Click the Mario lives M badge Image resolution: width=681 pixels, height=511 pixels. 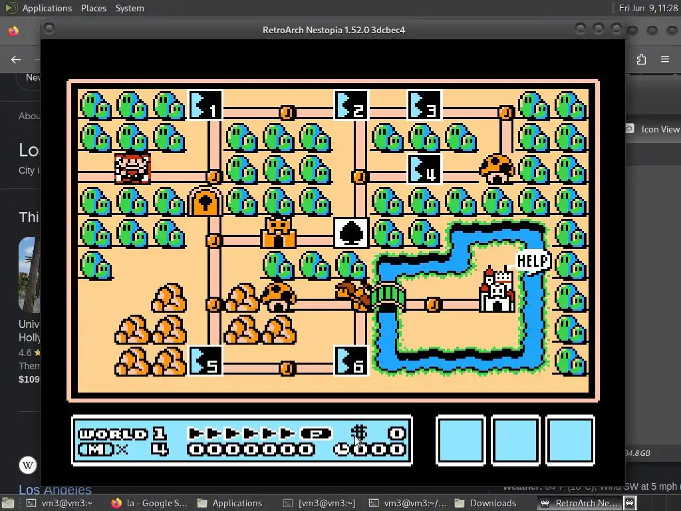[96, 449]
